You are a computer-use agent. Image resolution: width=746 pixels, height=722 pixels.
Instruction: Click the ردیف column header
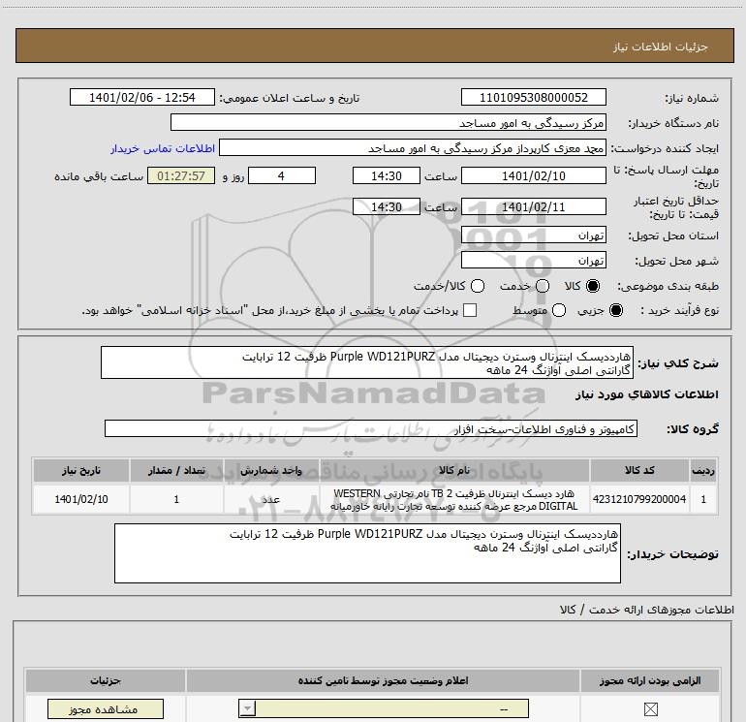[703, 470]
